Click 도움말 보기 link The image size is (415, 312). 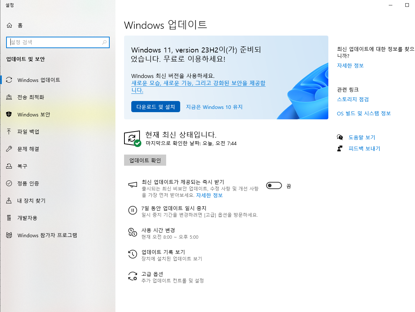point(362,137)
